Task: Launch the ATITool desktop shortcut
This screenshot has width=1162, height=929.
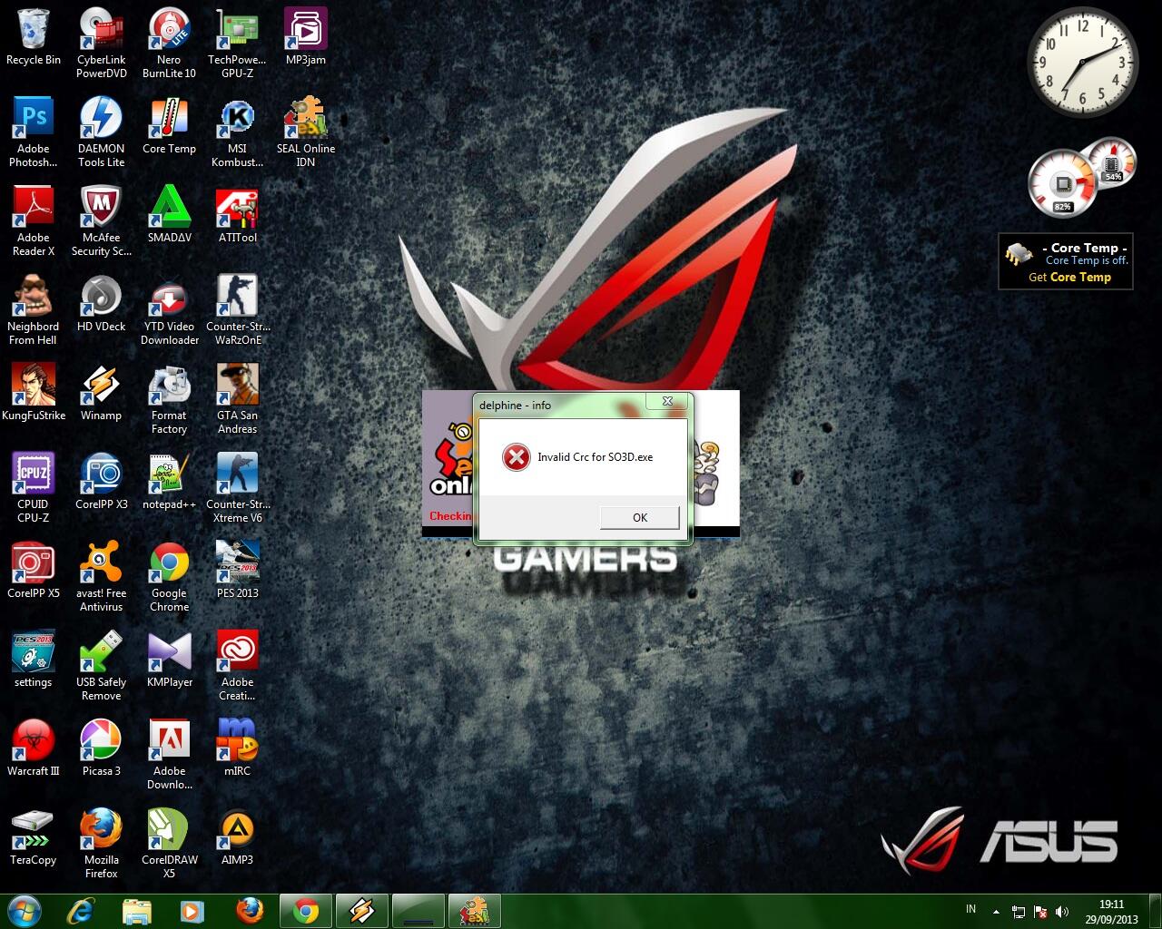Action: click(237, 215)
